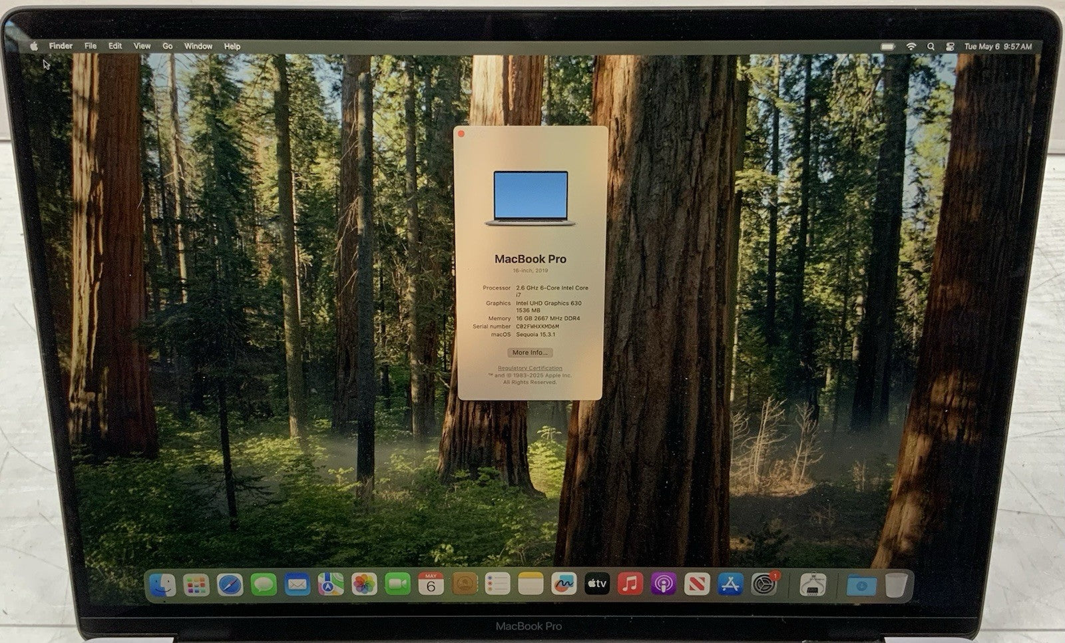Image resolution: width=1065 pixels, height=643 pixels.
Task: Open the File menu
Action: [91, 46]
